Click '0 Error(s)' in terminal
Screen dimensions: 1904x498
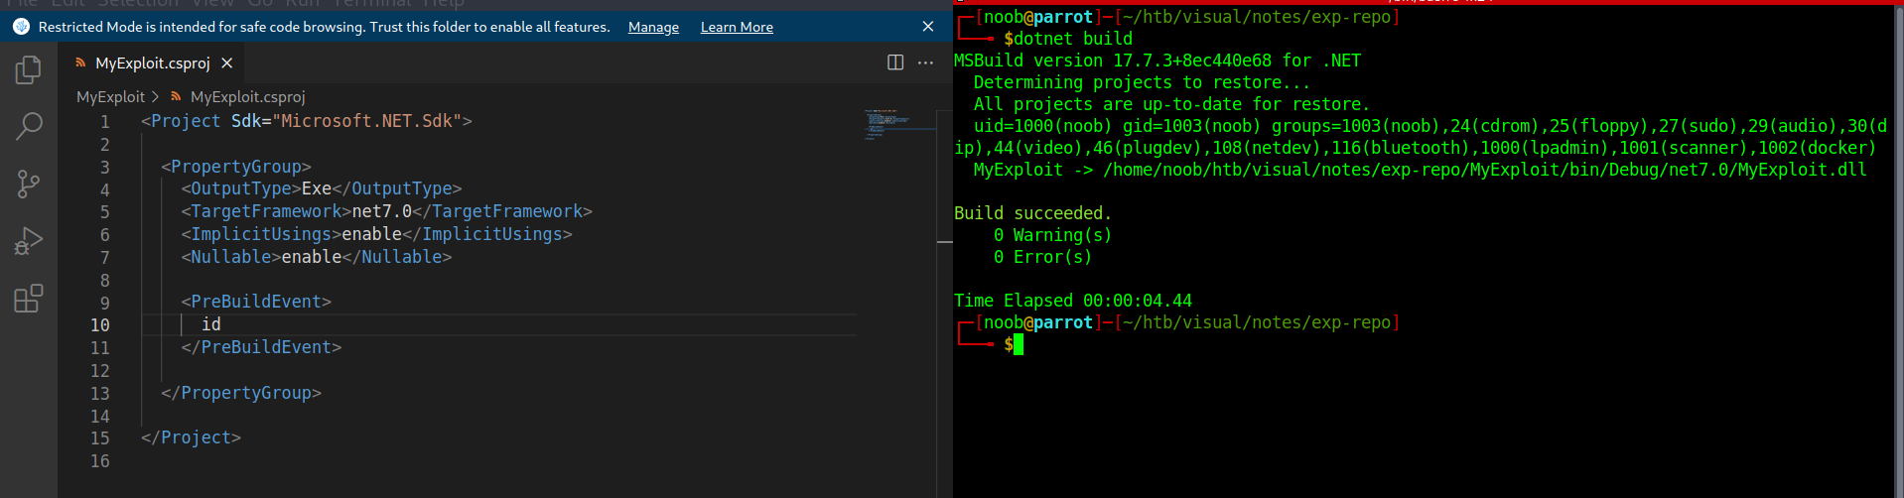click(1043, 257)
